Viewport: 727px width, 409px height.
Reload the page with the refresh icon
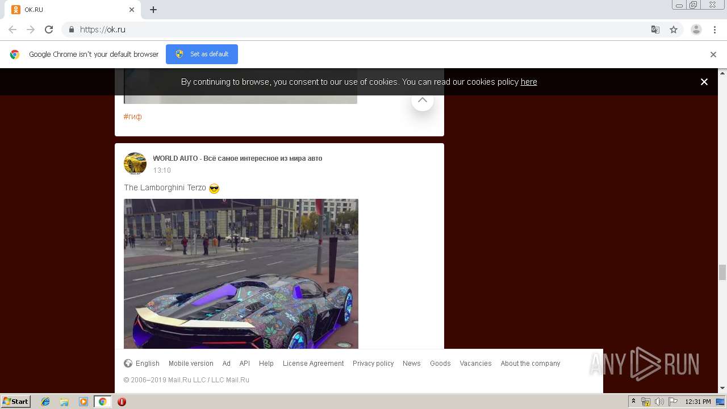49,30
